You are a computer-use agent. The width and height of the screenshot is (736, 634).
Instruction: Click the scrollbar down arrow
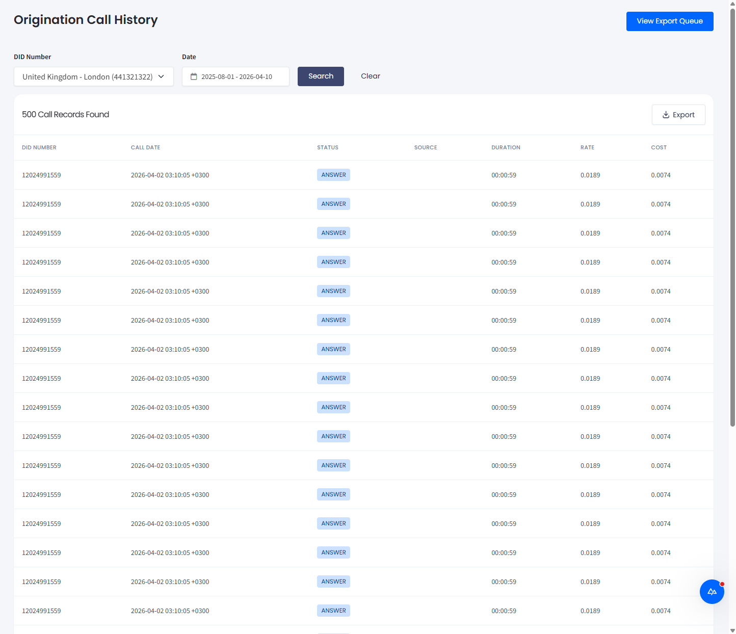pyautogui.click(x=732, y=630)
